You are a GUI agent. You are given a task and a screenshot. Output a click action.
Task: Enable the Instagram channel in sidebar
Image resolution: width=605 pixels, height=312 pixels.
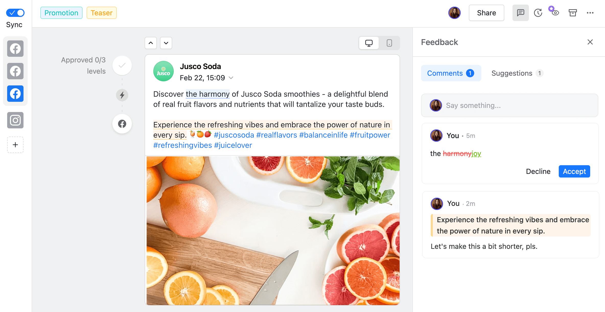point(15,120)
